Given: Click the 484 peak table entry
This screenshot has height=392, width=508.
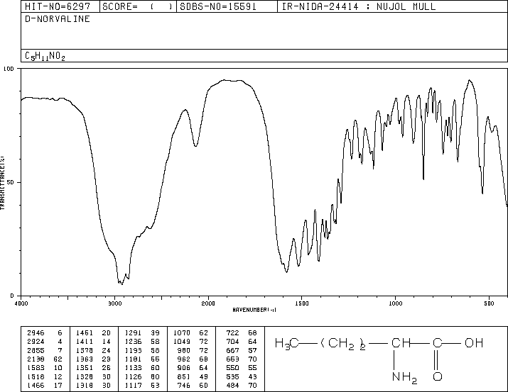Looking at the screenshot, I should click(232, 385).
